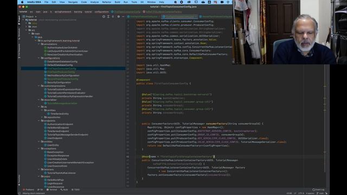Open the File menu
This screenshot has height=195, width=347.
(x=46, y=2)
